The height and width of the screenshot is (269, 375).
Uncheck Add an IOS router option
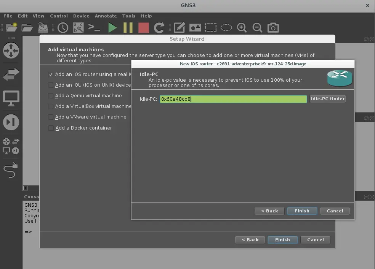click(x=50, y=74)
